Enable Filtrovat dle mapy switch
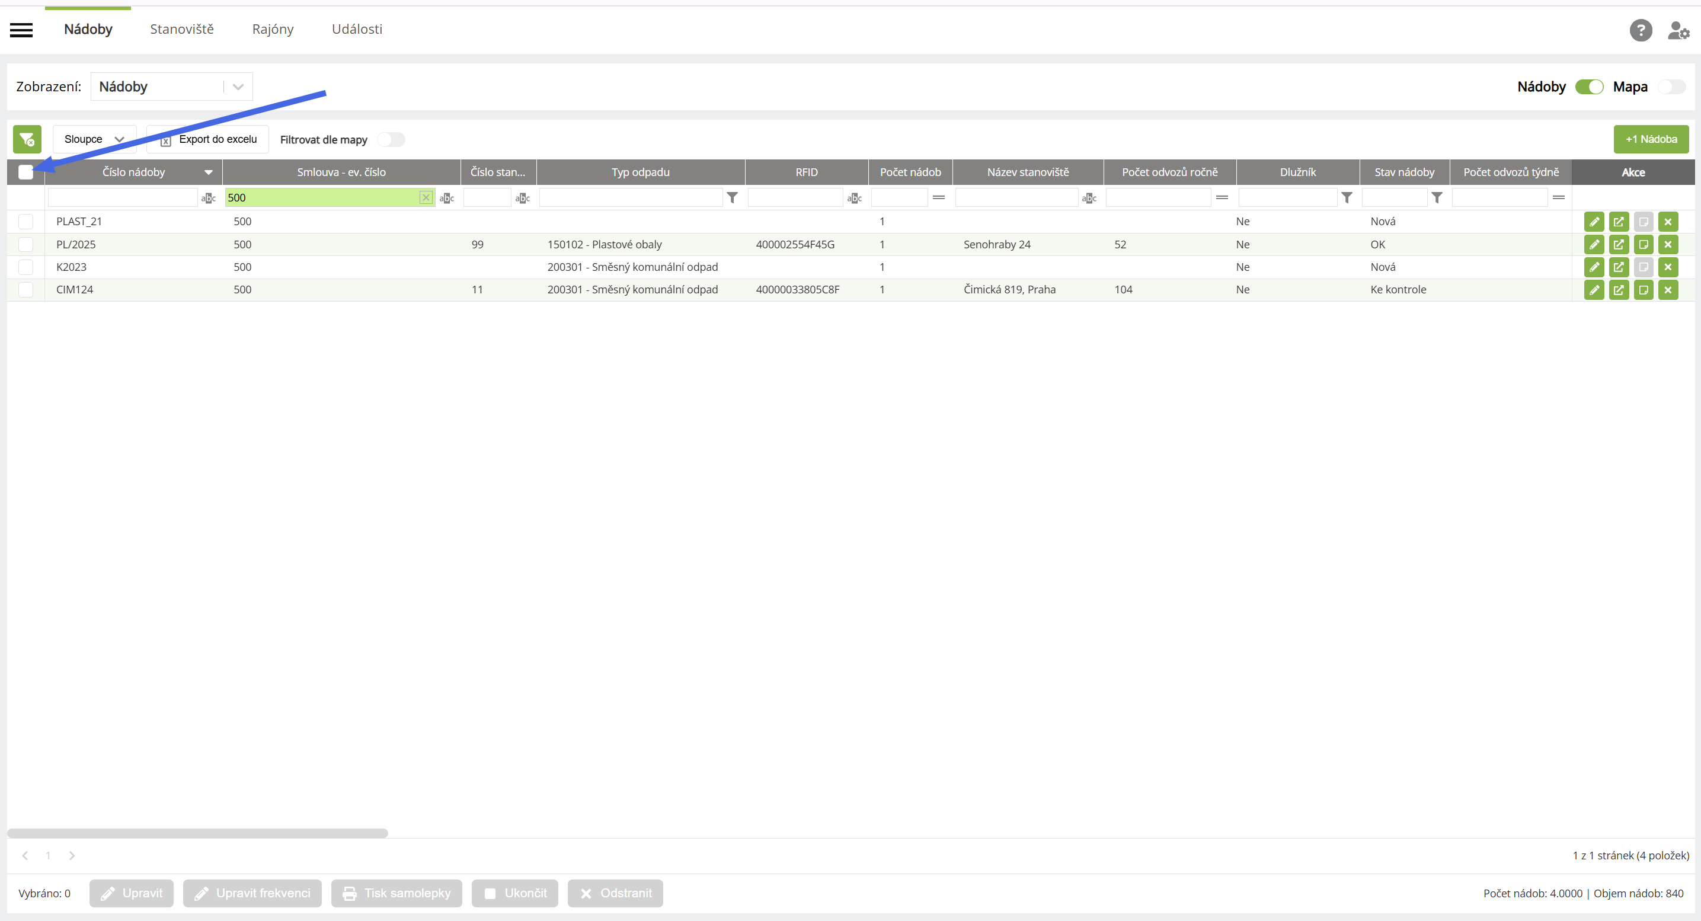The height and width of the screenshot is (921, 1701). click(x=391, y=140)
